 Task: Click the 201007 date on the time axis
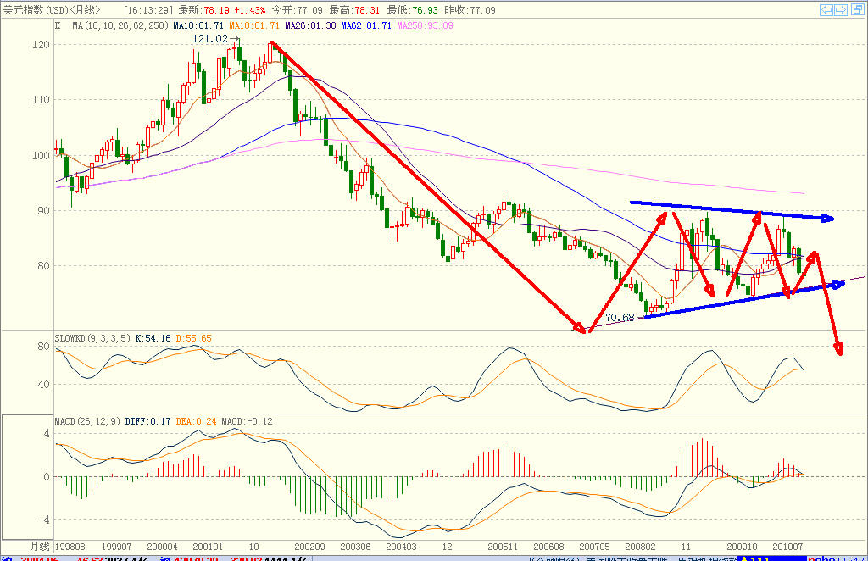(787, 547)
